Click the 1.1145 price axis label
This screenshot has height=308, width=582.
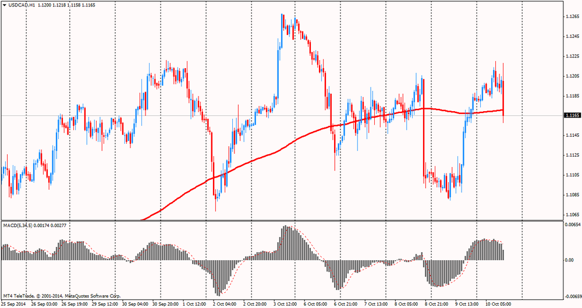572,135
